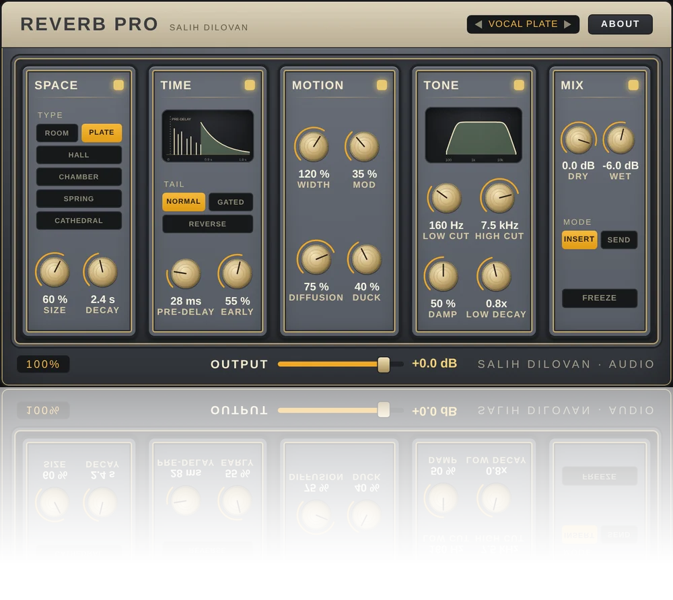Select the next preset with right arrow
This screenshot has width=673, height=600.
[x=567, y=24]
